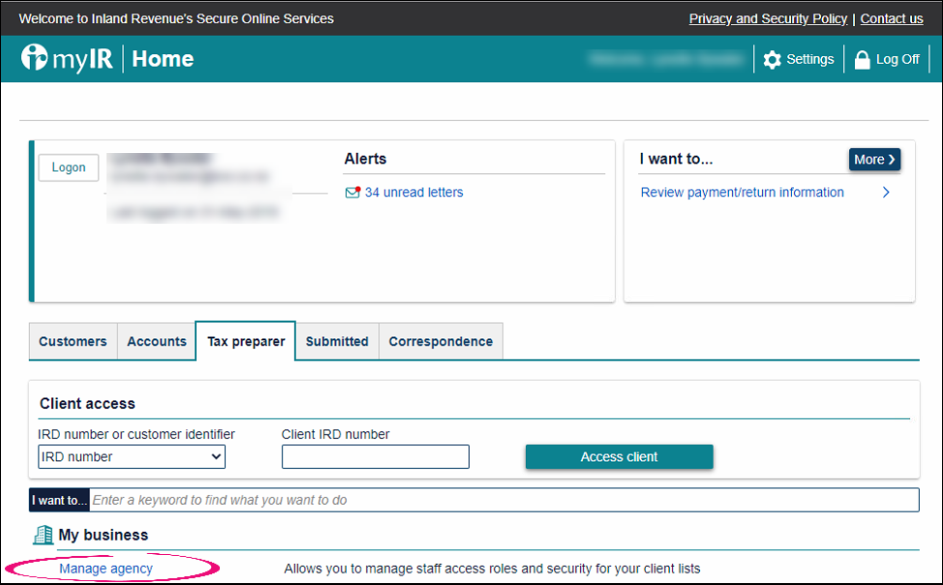Screen dimensions: 943x585
Task: Switch to the Accounts tab
Action: click(156, 341)
